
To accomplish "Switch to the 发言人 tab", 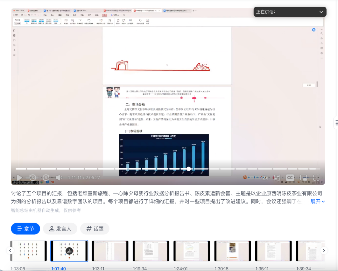I will click(60, 229).
